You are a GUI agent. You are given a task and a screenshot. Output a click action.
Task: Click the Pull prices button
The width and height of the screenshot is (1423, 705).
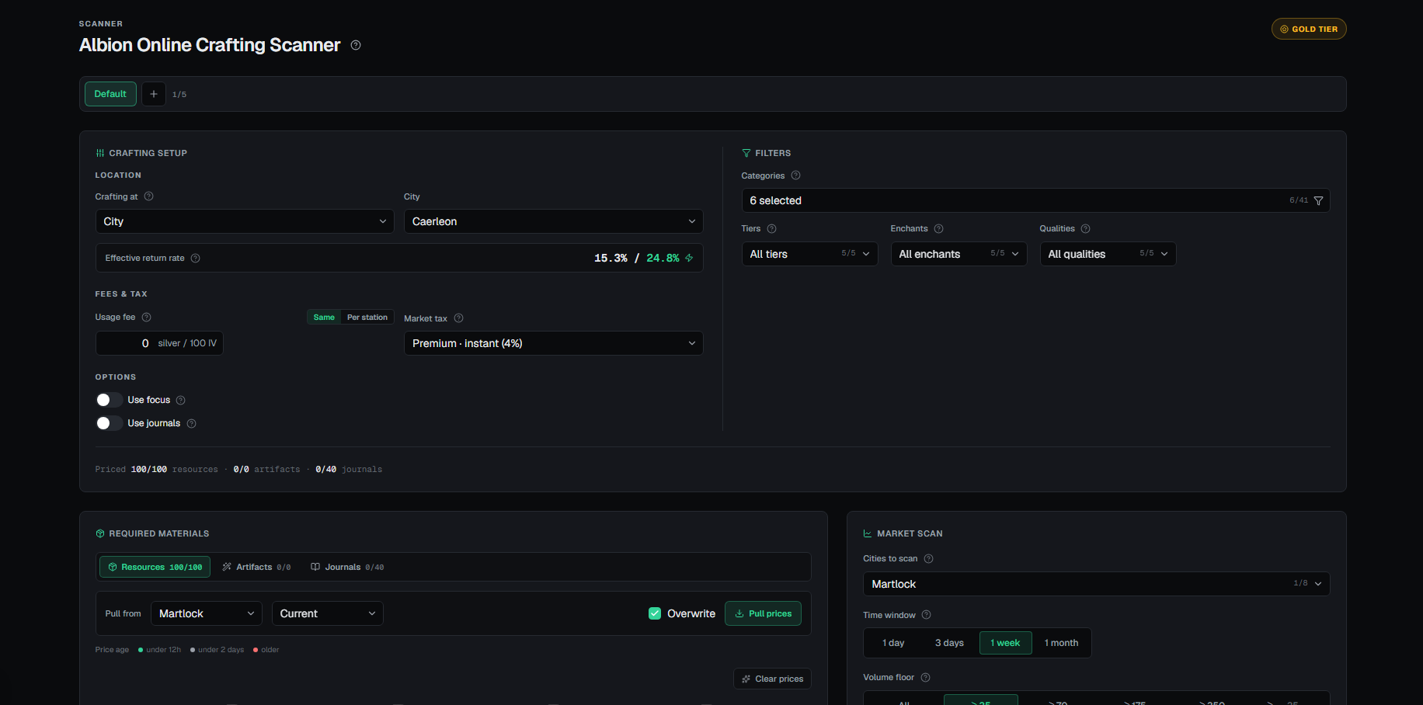click(763, 613)
